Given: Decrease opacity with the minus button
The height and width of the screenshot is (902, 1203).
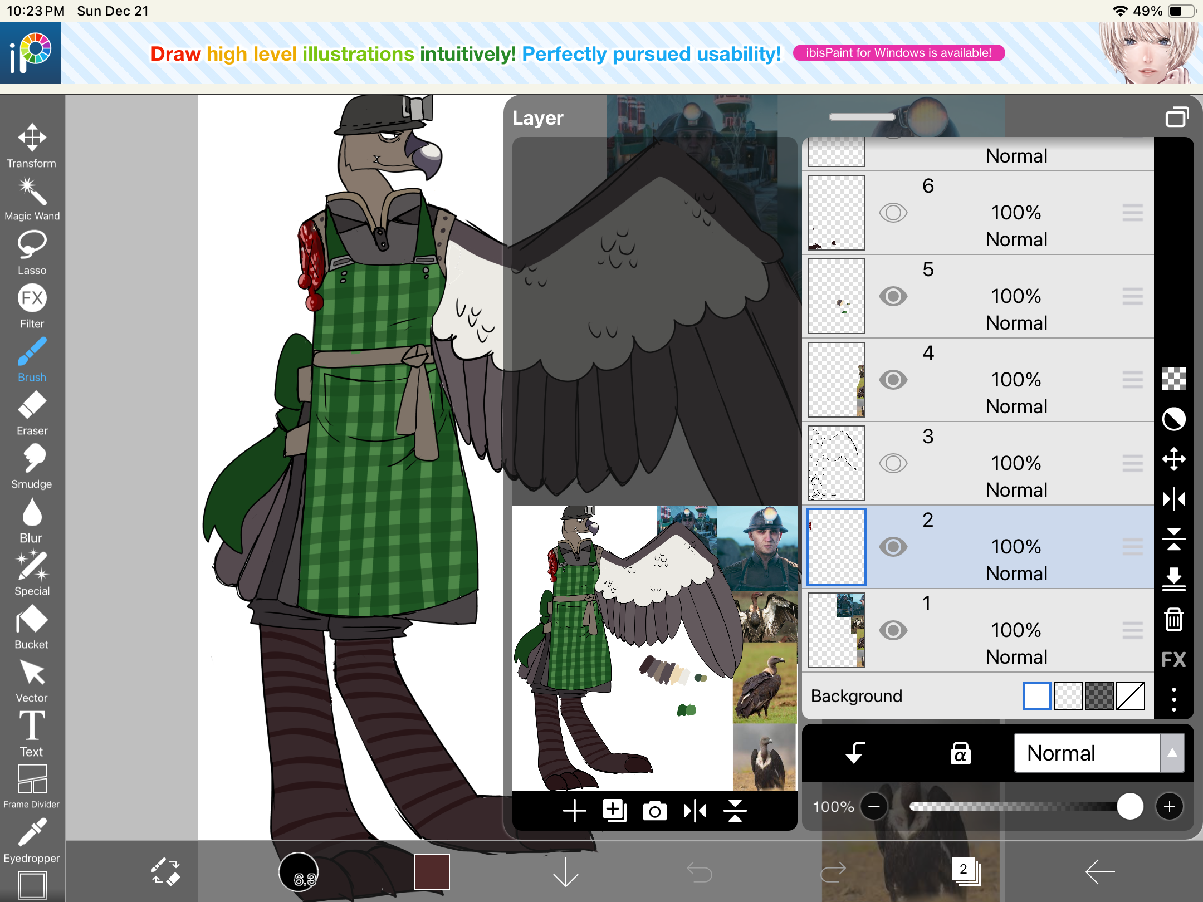Looking at the screenshot, I should coord(874,806).
